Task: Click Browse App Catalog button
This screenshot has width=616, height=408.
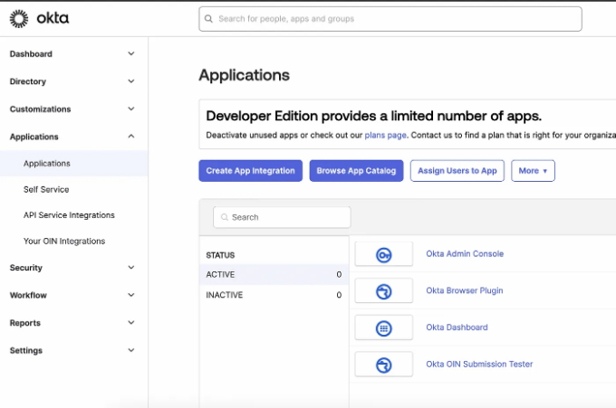Action: (356, 171)
